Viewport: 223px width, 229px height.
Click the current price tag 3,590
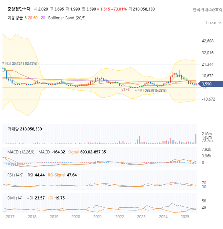pyautogui.click(x=211, y=84)
